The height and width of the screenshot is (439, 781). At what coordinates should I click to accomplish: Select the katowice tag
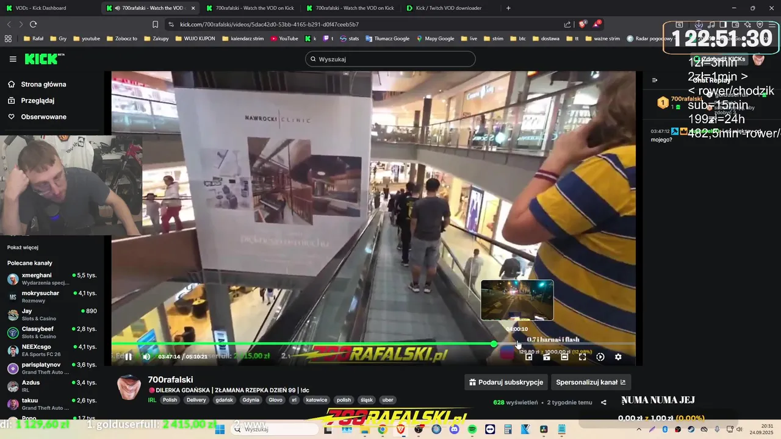tap(317, 400)
